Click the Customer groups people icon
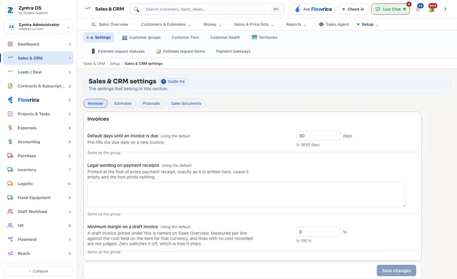Image resolution: width=457 pixels, height=279 pixels. click(124, 37)
